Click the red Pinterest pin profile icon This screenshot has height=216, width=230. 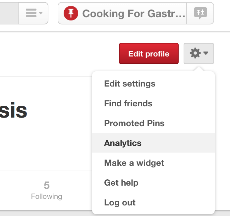71,13
